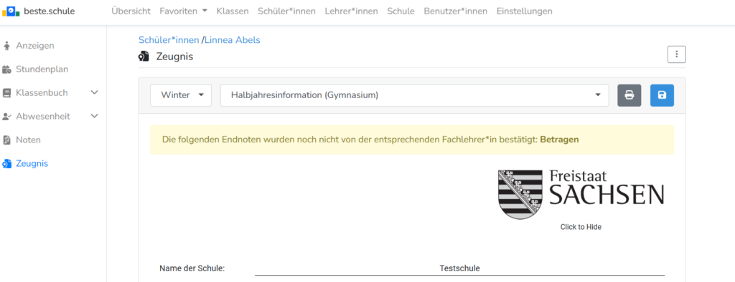Save the Zeugnis using blue disk icon

point(662,95)
